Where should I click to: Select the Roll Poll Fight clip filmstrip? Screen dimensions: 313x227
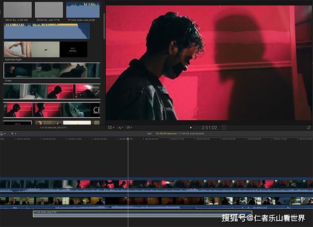(x=45, y=49)
